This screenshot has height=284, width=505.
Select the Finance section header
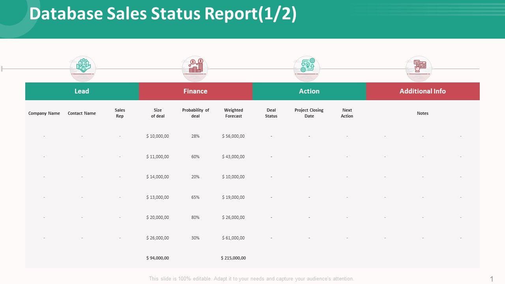tap(195, 91)
